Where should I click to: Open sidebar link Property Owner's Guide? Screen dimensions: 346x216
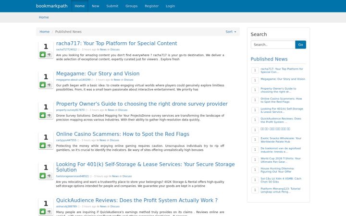(278, 90)
